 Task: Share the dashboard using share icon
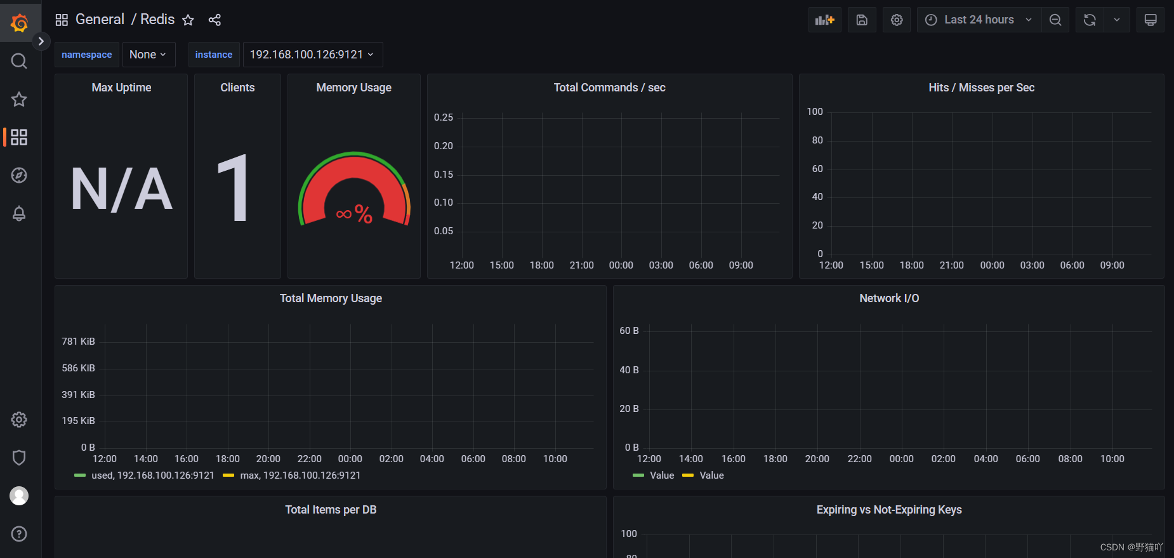pyautogui.click(x=214, y=20)
